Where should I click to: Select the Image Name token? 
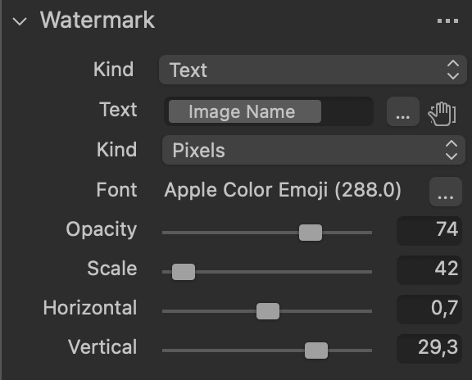245,111
